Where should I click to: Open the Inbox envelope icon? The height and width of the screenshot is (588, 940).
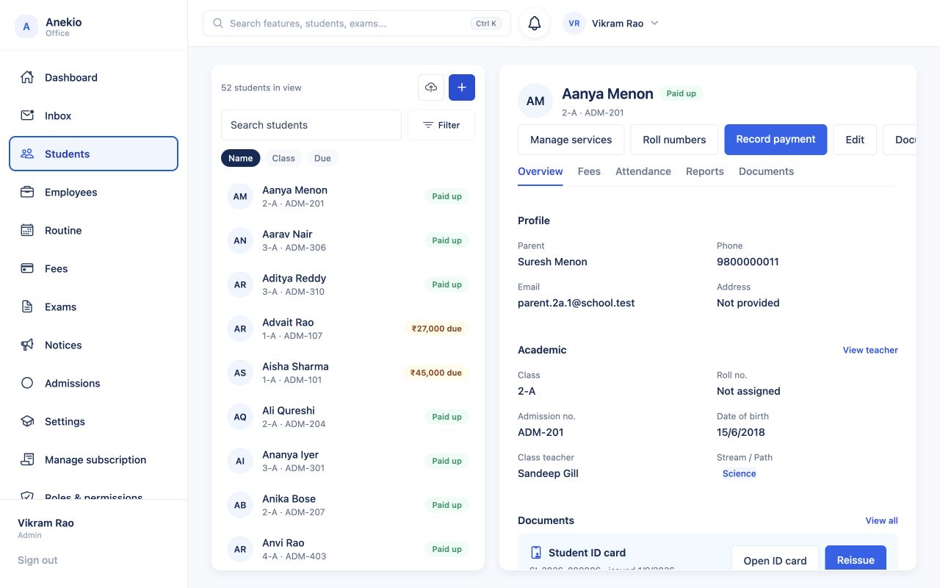click(27, 115)
